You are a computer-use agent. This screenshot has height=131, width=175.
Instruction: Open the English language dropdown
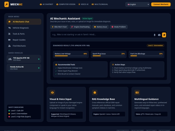click(137, 5)
